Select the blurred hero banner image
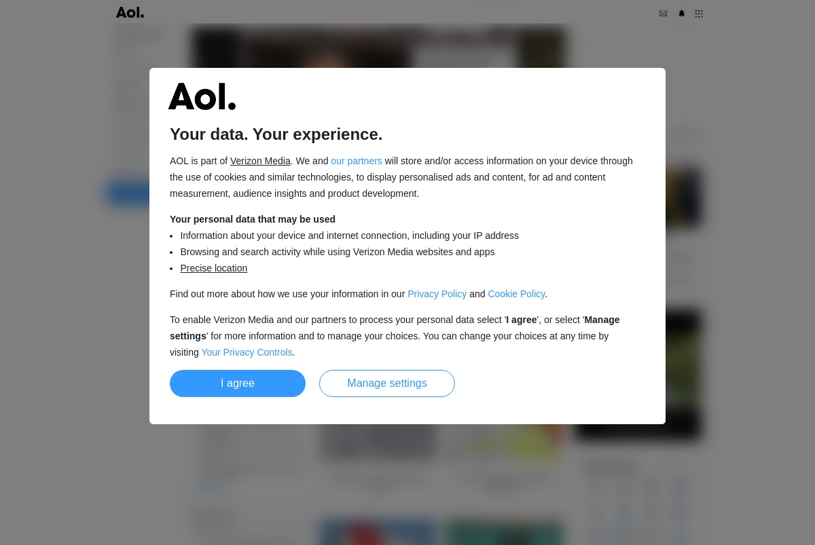Viewport: 815px width, 545px height. (x=379, y=48)
